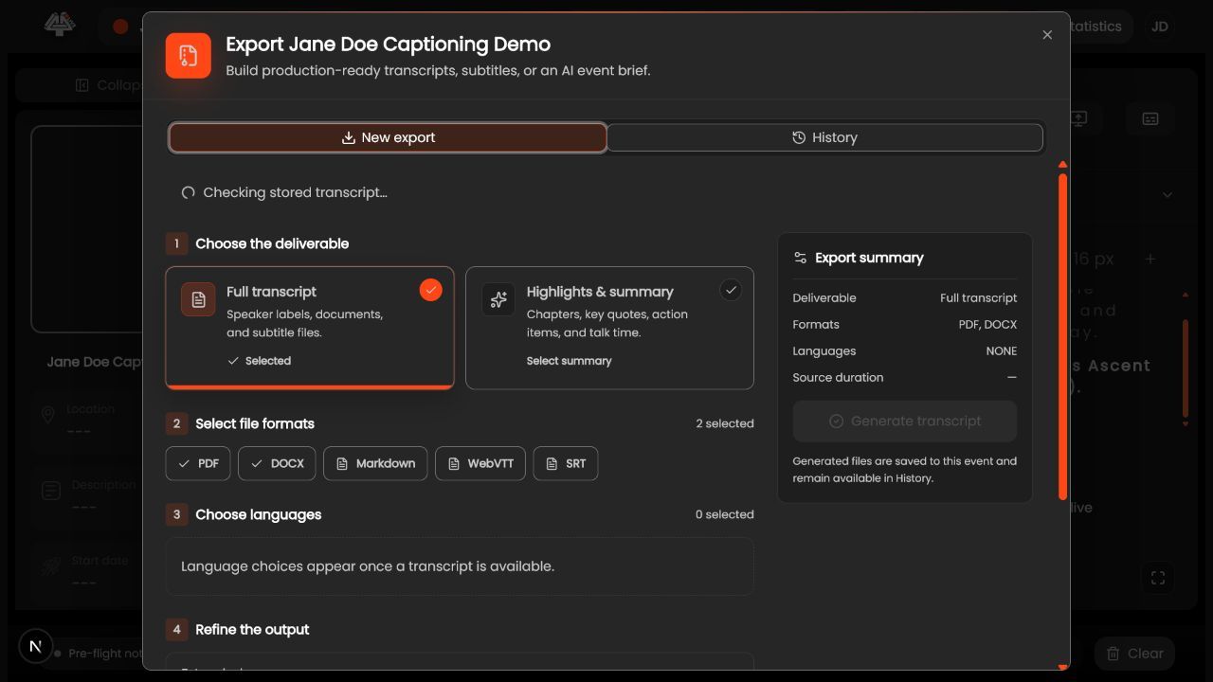Screen dimensions: 1213x682
Task: Click the 'Checking stored transcript…' status text
Action: (x=295, y=192)
